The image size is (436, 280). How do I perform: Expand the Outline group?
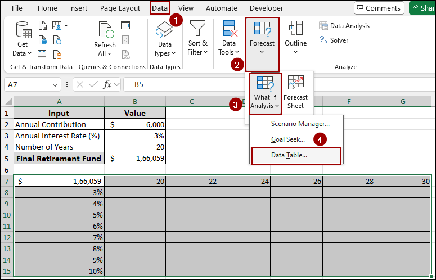point(295,39)
